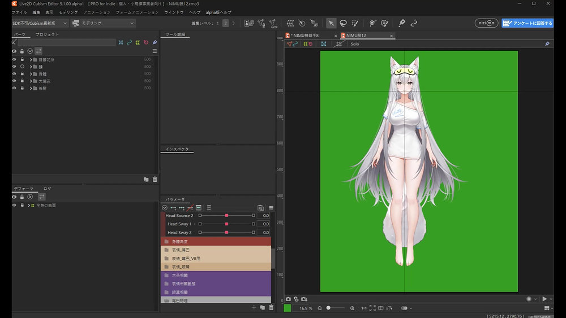Image resolution: width=566 pixels, height=318 pixels.
Task: Open the ウィンドウ menu
Action: pyautogui.click(x=174, y=12)
